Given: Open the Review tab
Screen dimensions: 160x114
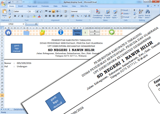Looking at the screenshot, I should pos(65,6).
